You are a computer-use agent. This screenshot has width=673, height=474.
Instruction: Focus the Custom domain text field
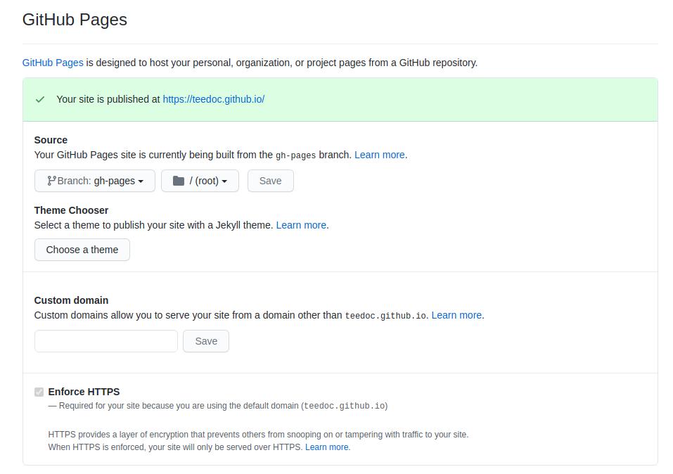point(106,341)
